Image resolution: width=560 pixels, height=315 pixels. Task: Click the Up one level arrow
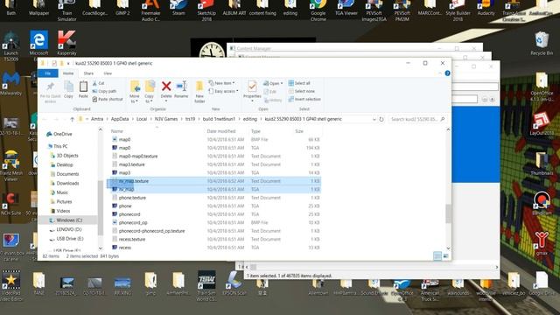72,119
